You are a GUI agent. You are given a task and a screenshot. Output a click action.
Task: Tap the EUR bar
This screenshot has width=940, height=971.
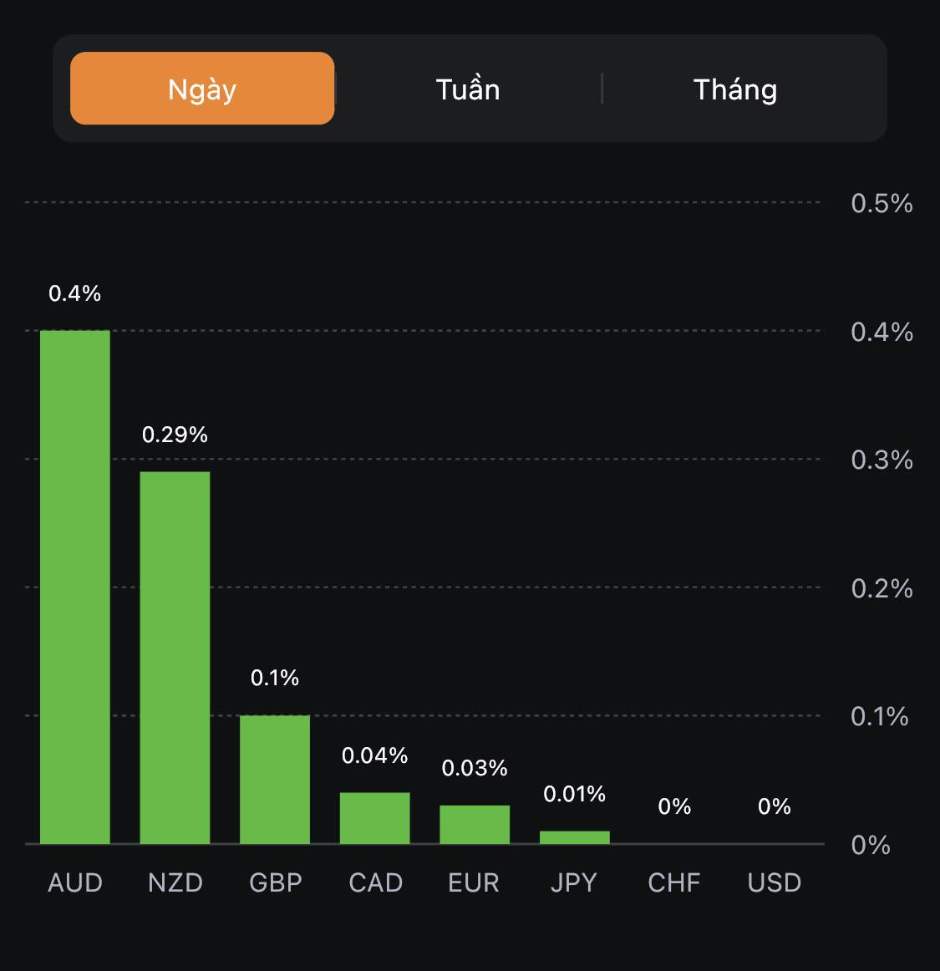(x=475, y=825)
